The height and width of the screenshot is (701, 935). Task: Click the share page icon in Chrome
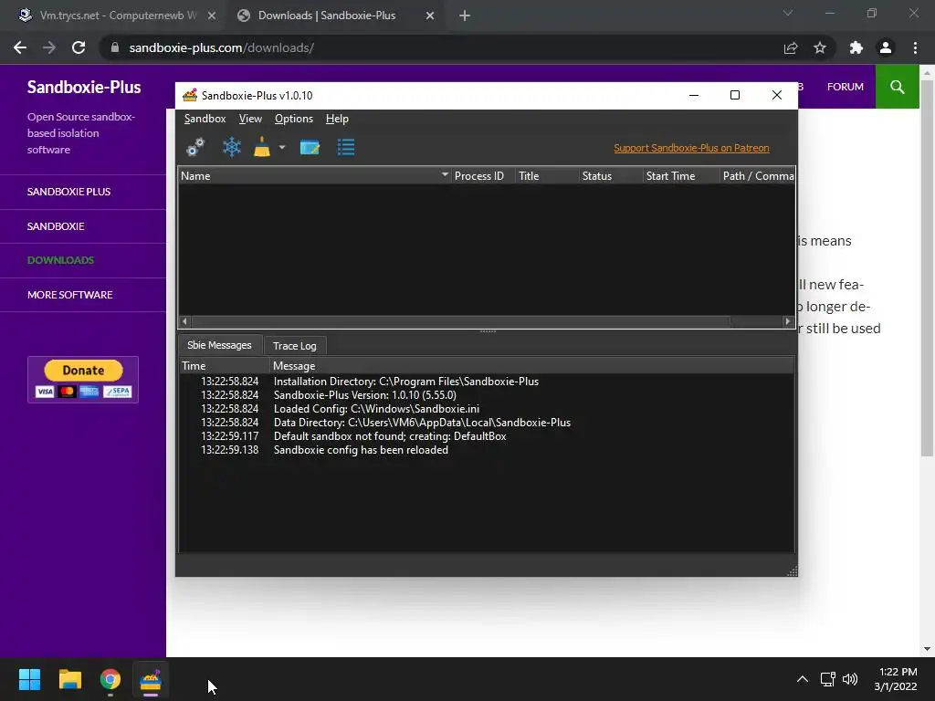[x=791, y=47]
